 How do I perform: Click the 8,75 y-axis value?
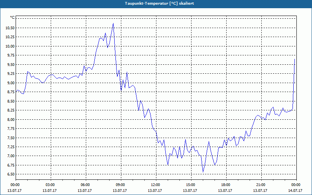click(11, 92)
